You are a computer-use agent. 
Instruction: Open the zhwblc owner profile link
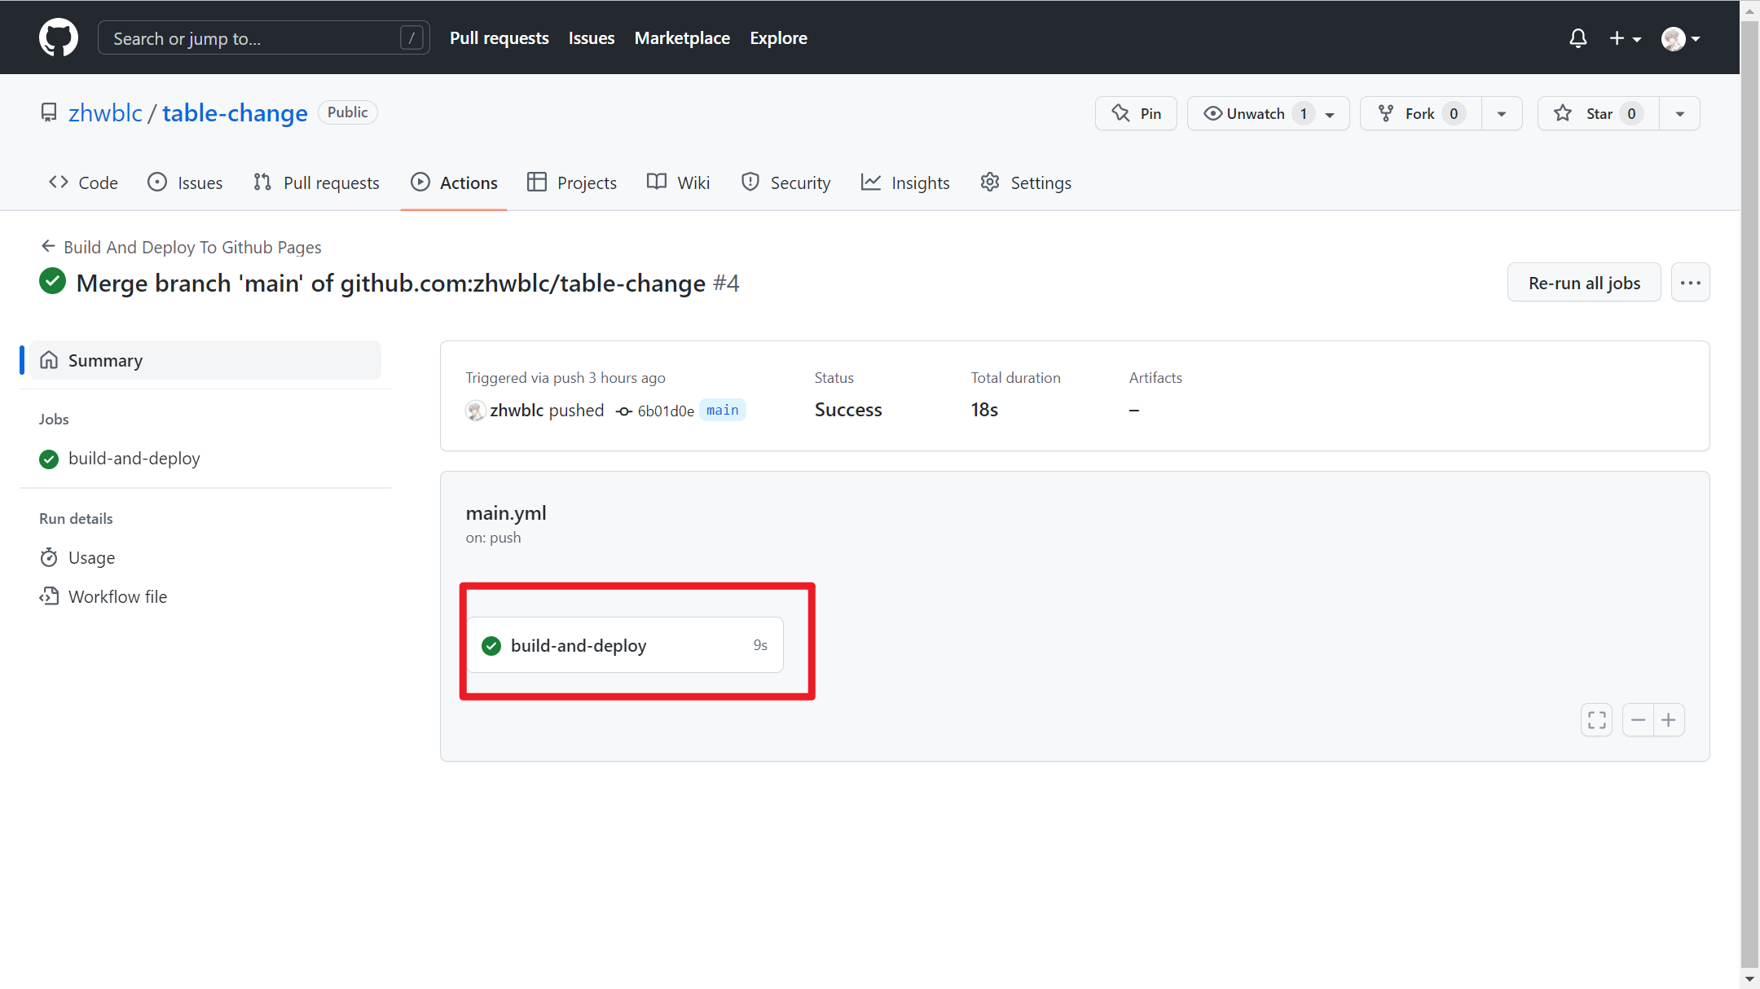click(x=105, y=112)
